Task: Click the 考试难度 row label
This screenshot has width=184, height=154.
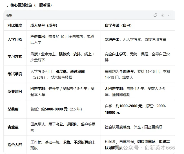Action: [x=15, y=74]
